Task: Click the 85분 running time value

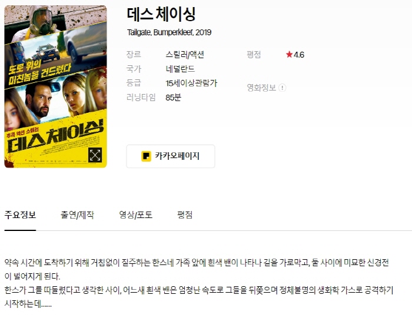Action: tap(173, 98)
